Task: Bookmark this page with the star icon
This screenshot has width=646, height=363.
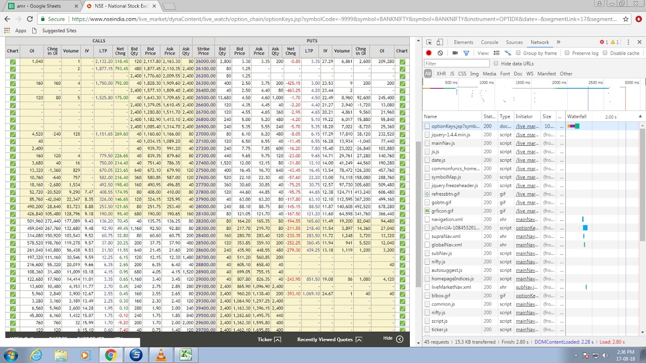Action: click(x=626, y=19)
